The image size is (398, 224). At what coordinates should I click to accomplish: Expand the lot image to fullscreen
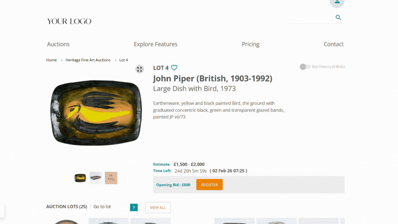pos(139,69)
